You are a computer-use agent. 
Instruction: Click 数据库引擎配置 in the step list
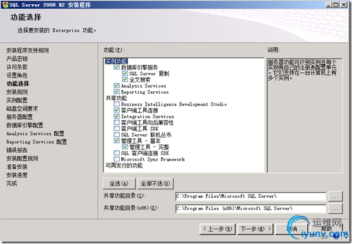[x=25, y=125]
